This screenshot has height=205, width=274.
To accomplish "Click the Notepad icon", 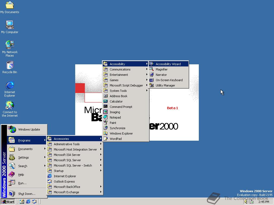I will tap(105, 117).
